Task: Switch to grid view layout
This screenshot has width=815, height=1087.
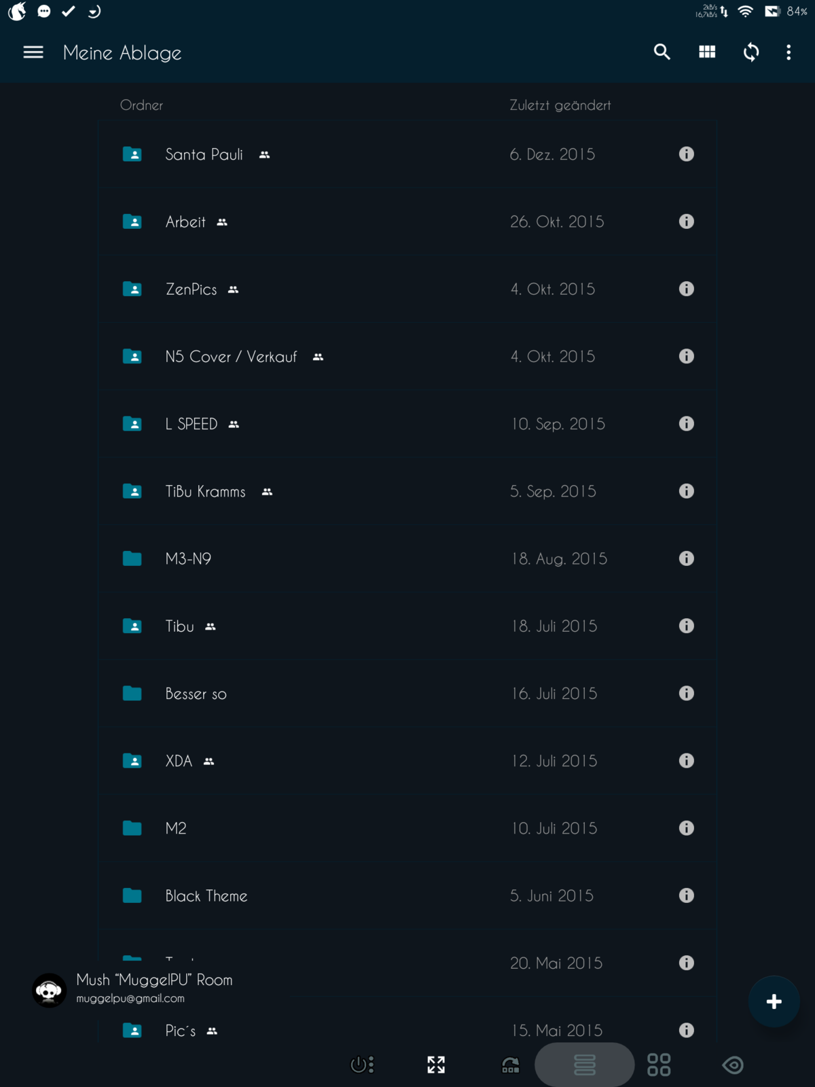Action: 707,52
